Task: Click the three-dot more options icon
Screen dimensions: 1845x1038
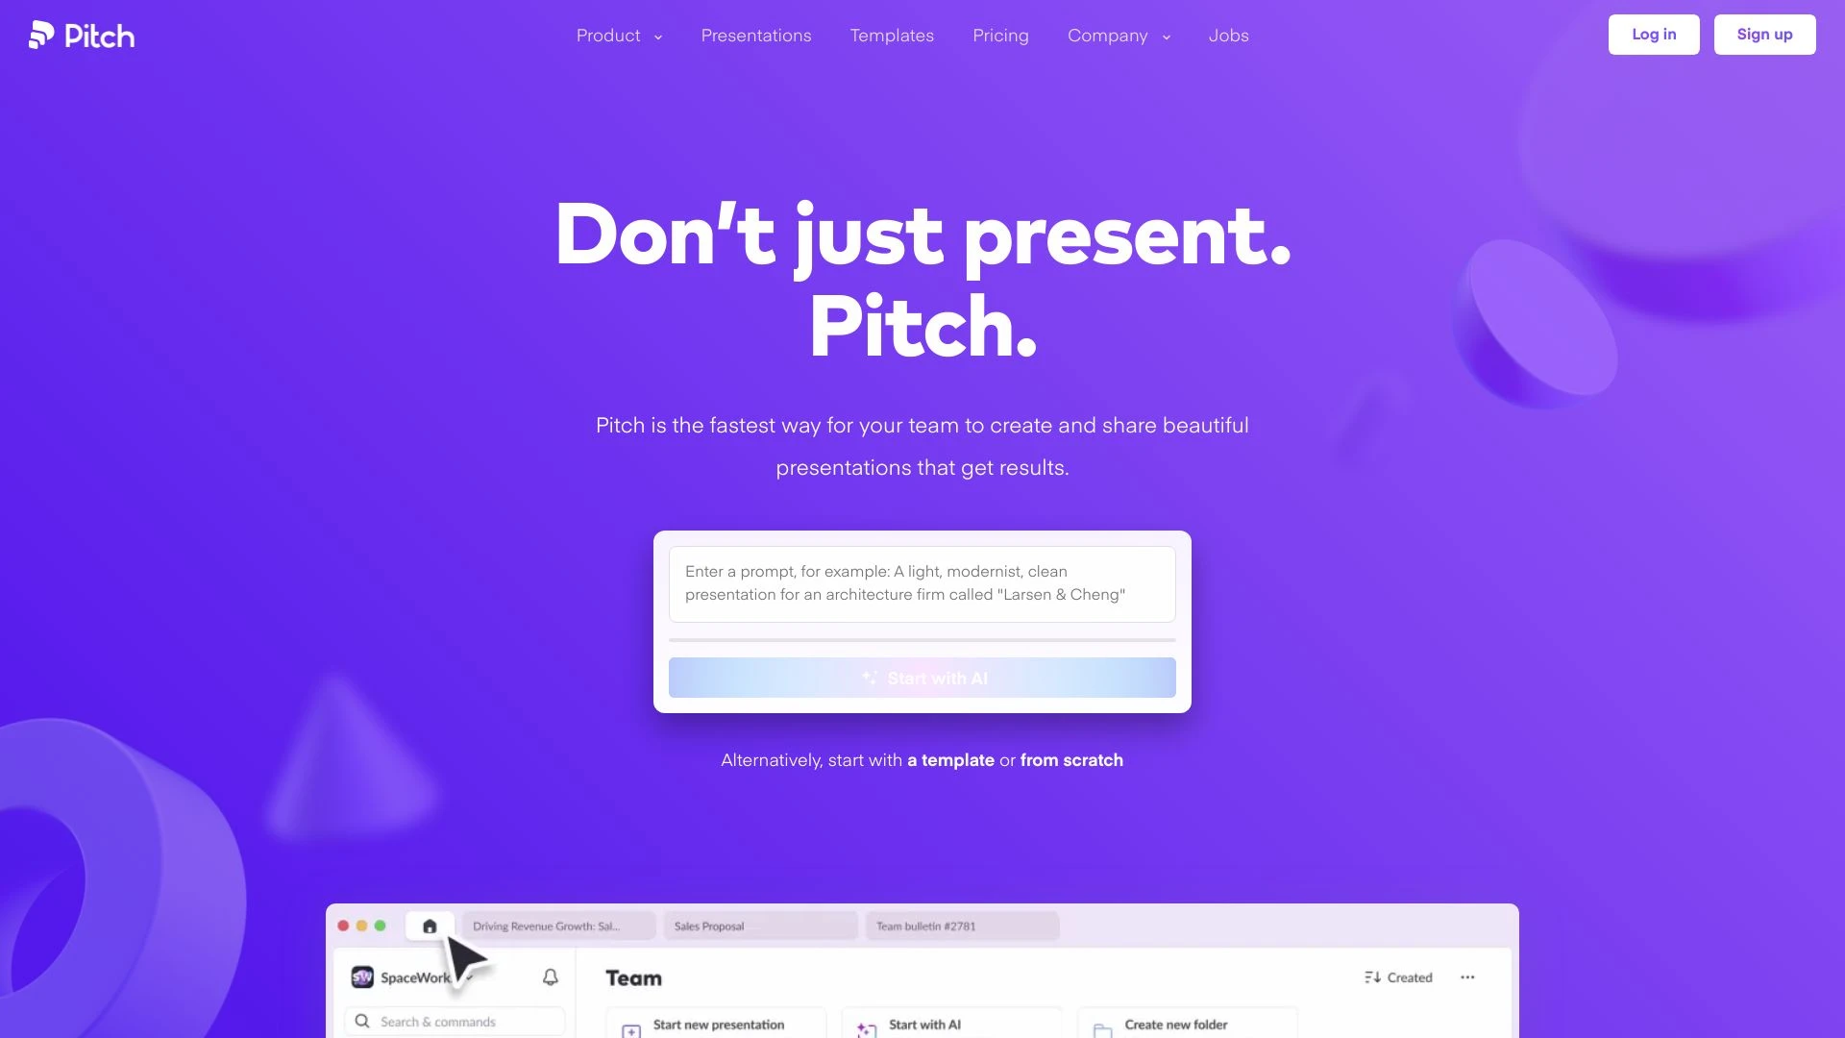Action: tap(1467, 977)
